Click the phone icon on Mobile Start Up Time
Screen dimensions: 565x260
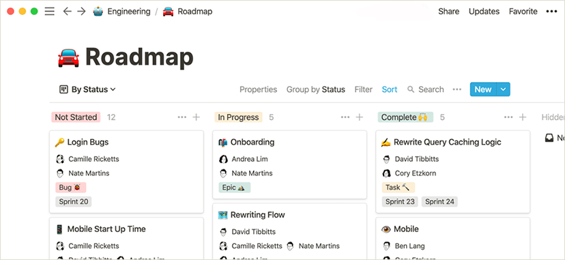point(59,229)
